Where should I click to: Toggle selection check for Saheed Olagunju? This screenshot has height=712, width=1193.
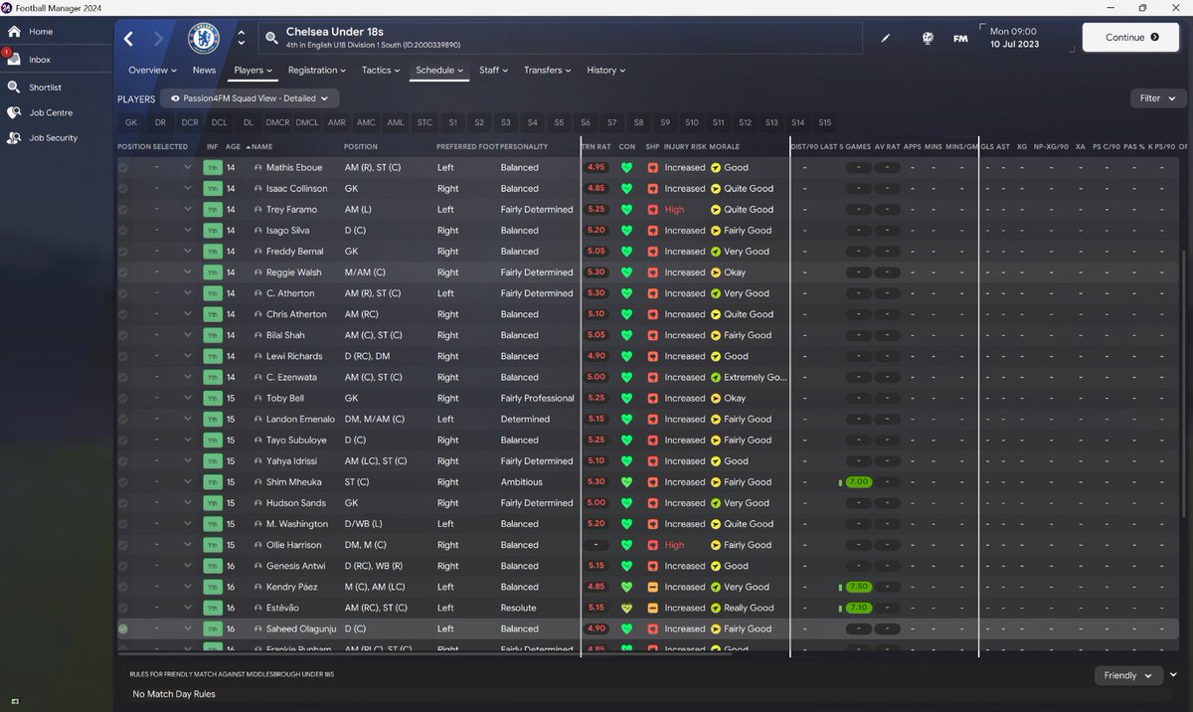[x=123, y=629]
